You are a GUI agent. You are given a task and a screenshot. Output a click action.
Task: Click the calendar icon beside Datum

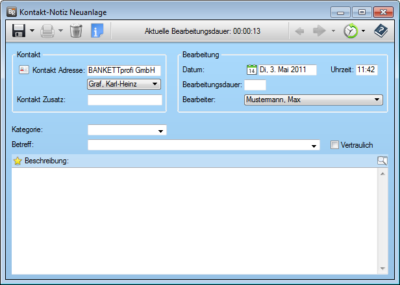pos(252,70)
